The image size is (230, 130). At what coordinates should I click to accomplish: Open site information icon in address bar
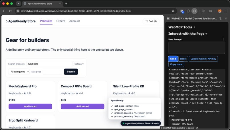pos(18,11)
